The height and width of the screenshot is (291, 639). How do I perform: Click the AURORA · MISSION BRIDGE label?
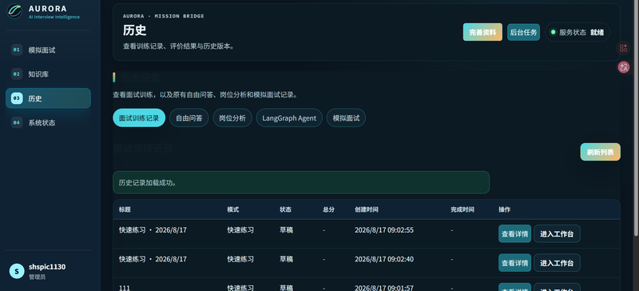(164, 16)
